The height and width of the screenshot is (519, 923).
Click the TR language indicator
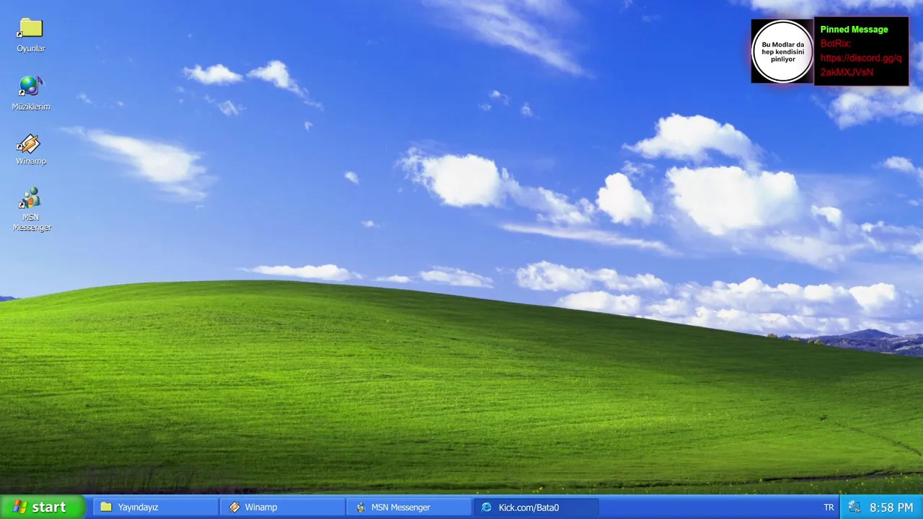(x=829, y=507)
